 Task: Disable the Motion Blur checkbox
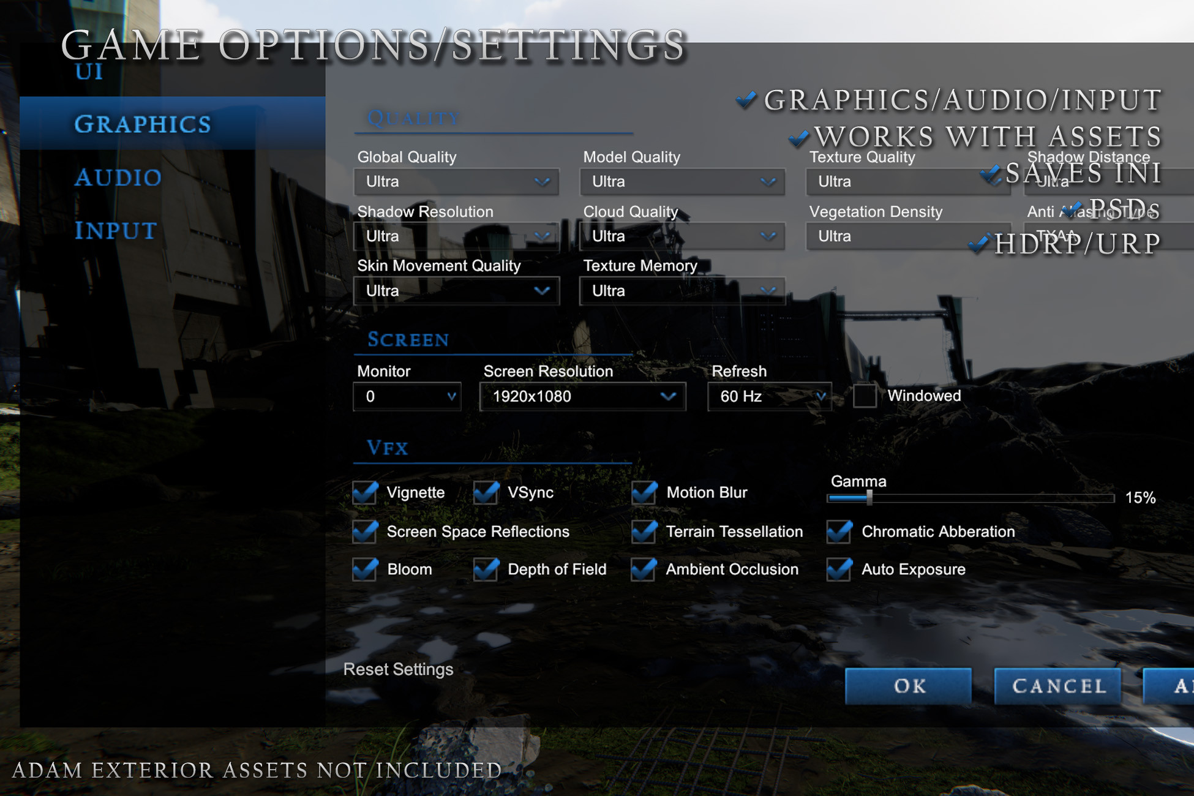644,493
